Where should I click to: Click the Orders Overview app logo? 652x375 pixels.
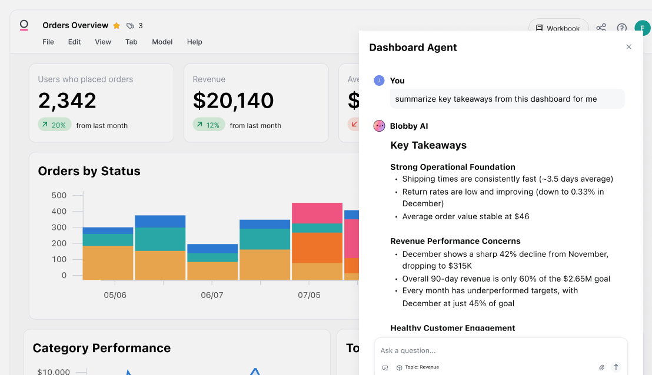pos(24,25)
